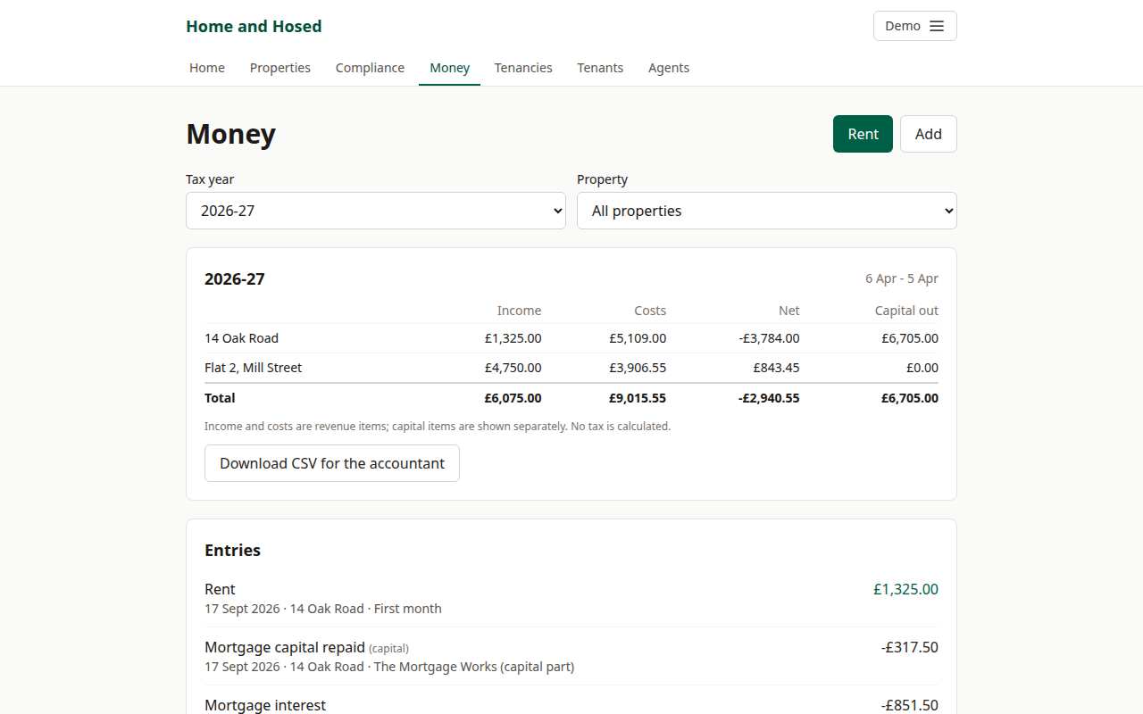The width and height of the screenshot is (1143, 714).
Task: Click the -£3,784.00 net value
Action: pos(769,338)
